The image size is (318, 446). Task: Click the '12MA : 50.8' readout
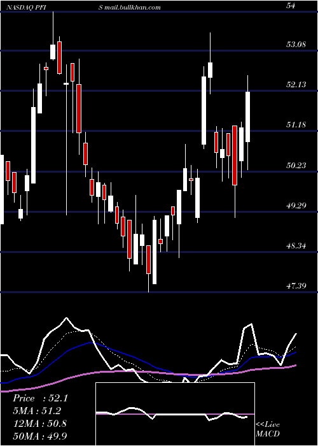39,423
